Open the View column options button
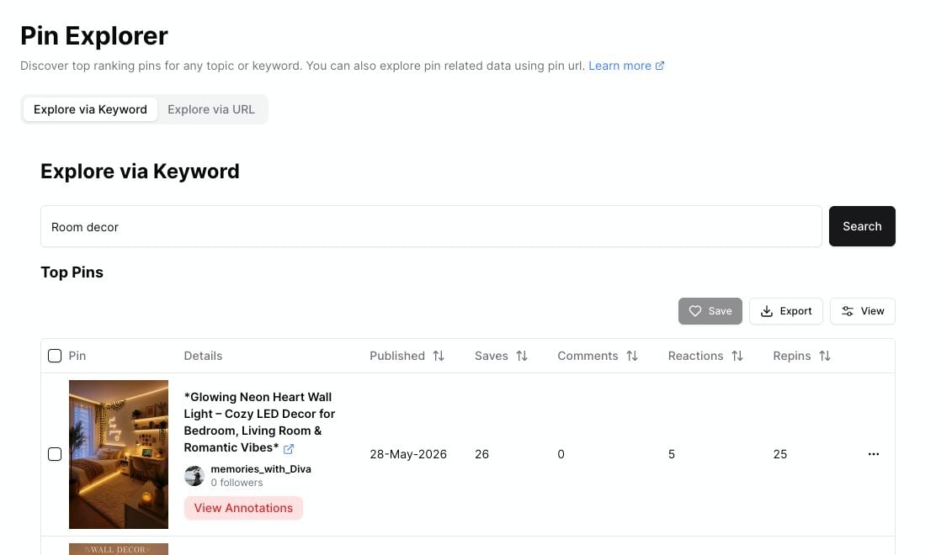 pos(862,311)
